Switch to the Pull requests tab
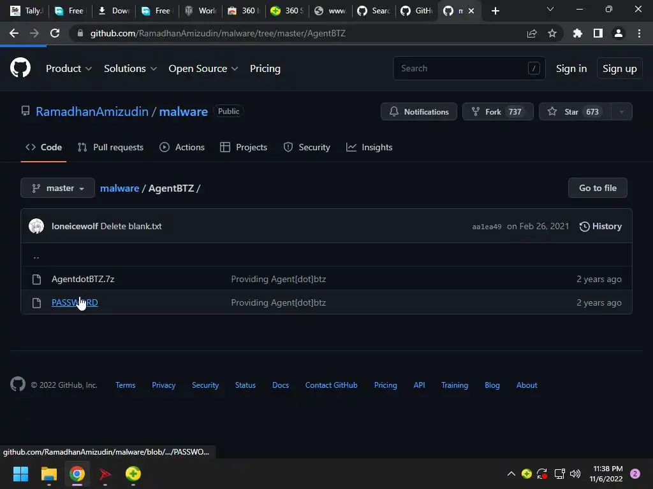 (x=110, y=147)
